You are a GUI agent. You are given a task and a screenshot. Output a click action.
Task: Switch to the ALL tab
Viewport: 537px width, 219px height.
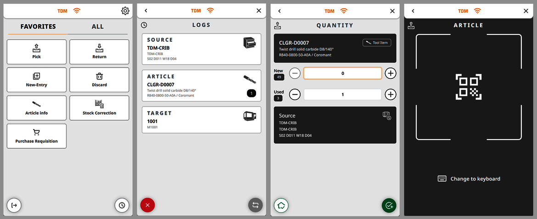[98, 27]
